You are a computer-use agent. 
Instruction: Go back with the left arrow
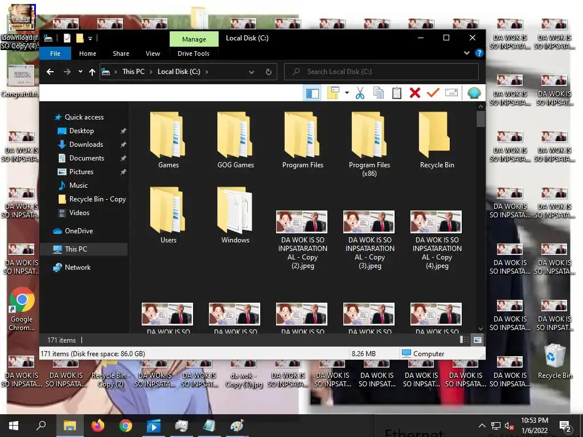(50, 72)
